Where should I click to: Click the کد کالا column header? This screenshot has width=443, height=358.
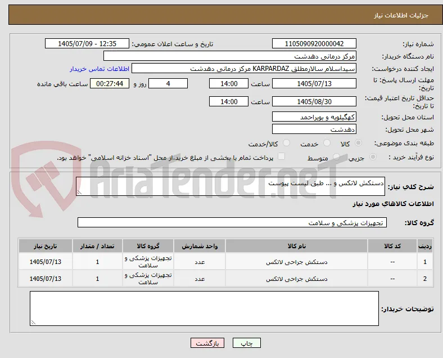coord(392,246)
